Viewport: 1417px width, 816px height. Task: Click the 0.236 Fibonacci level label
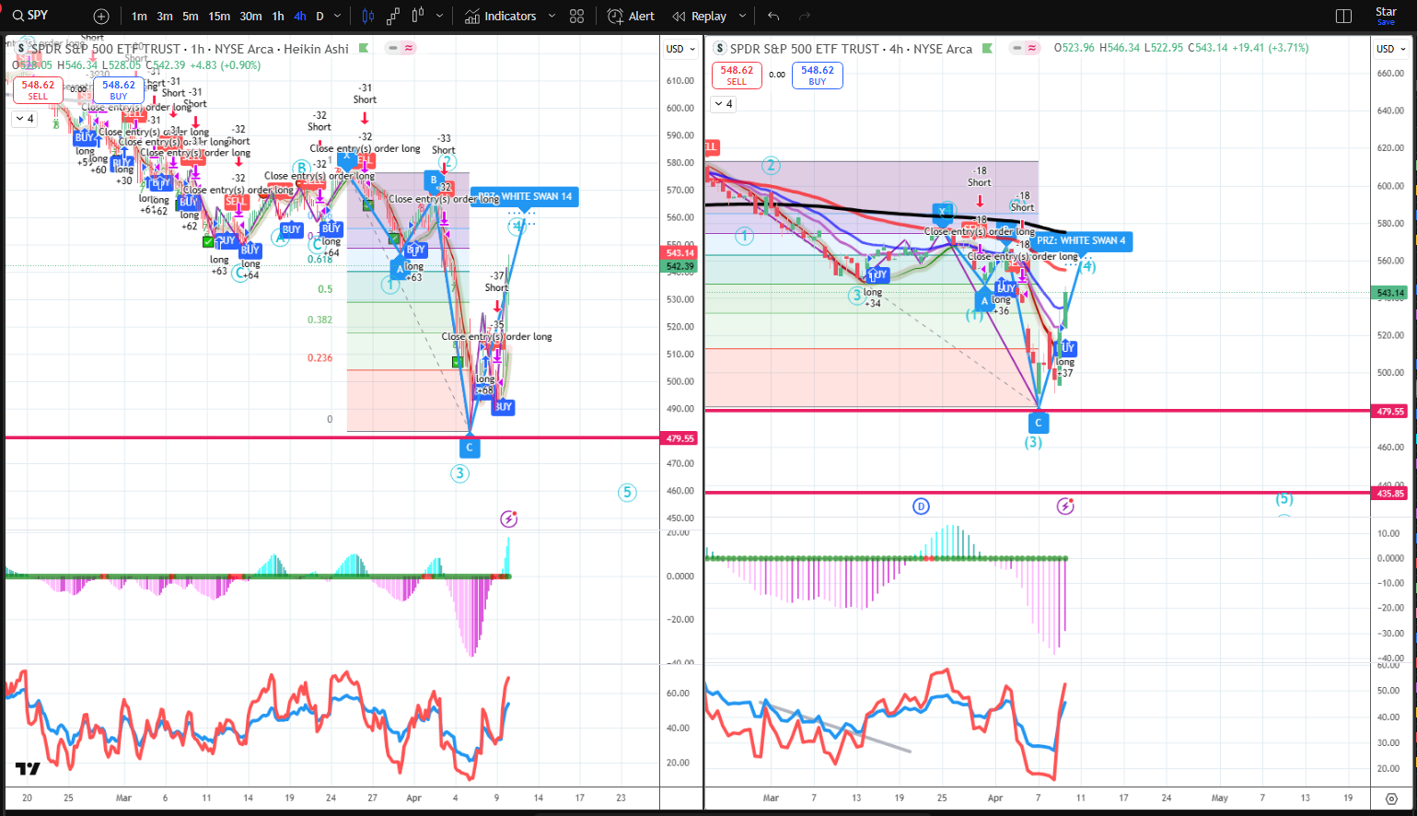pos(320,357)
